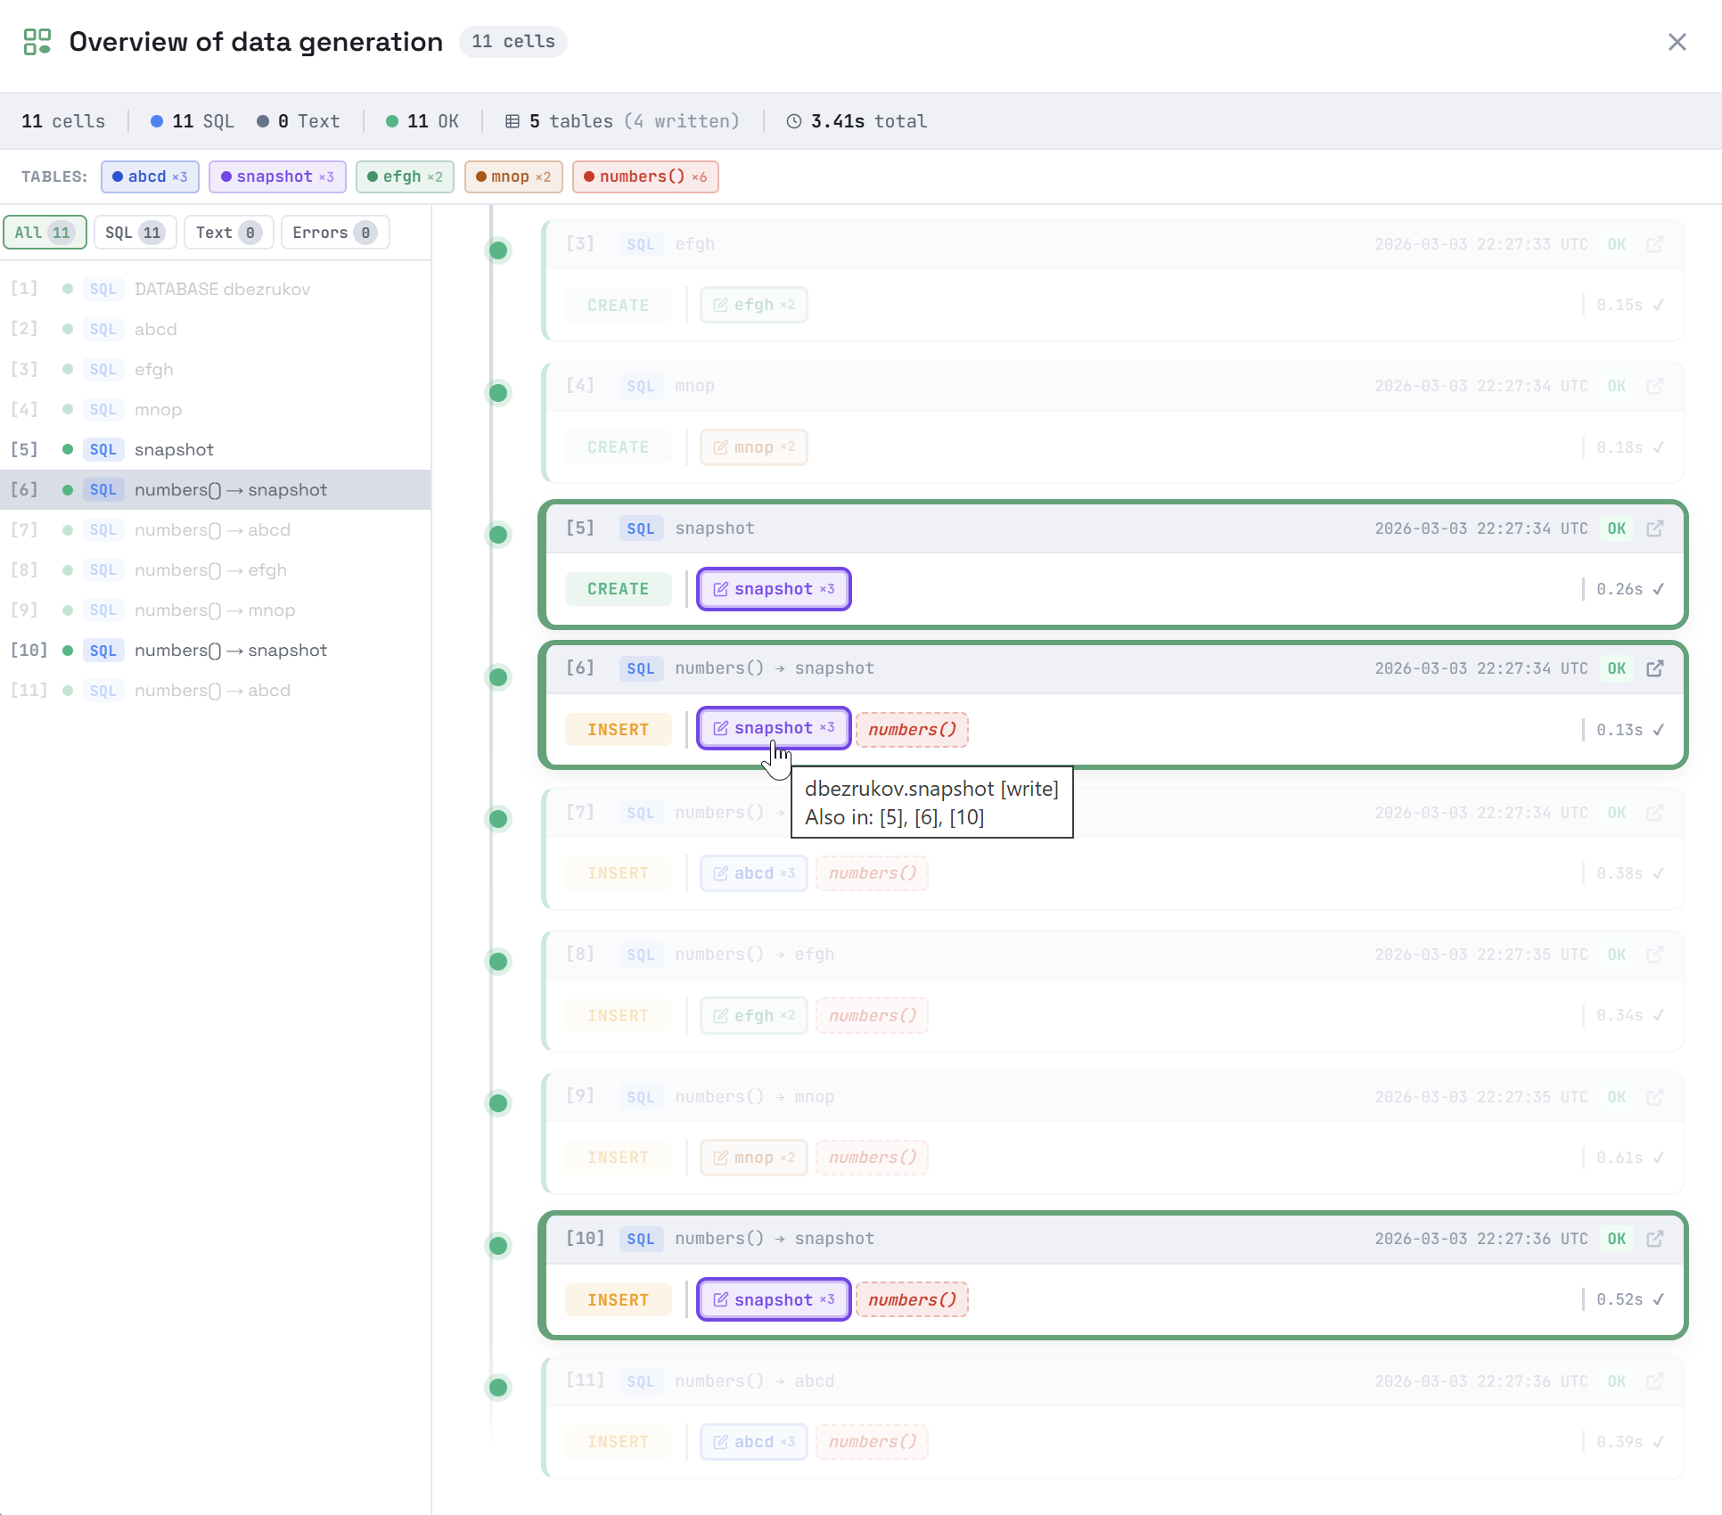Screen dimensions: 1722x1515
Task: Click the grid overview icon beside the title
Action: [37, 42]
